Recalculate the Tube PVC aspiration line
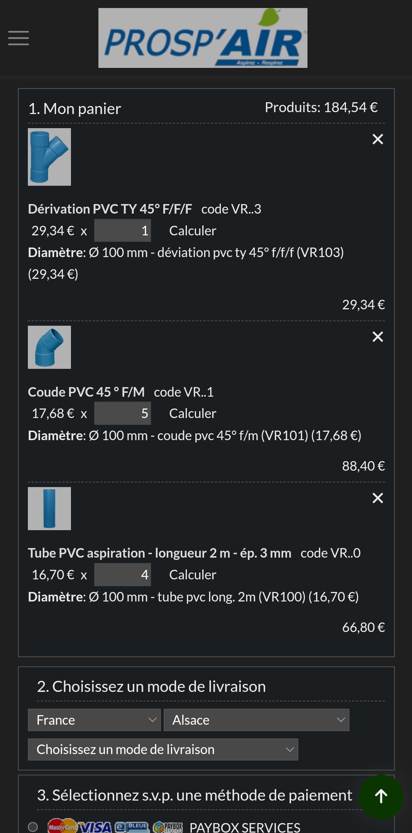 coord(193,575)
